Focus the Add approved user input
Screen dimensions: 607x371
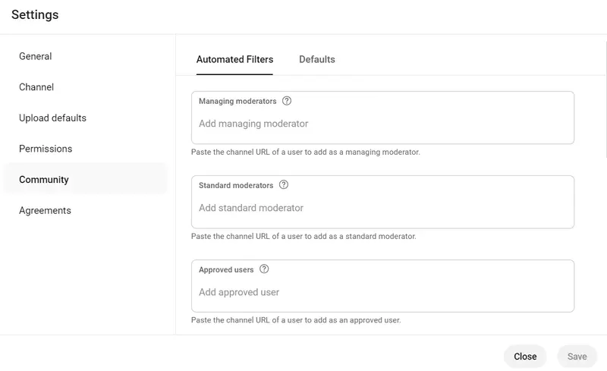[382, 292]
